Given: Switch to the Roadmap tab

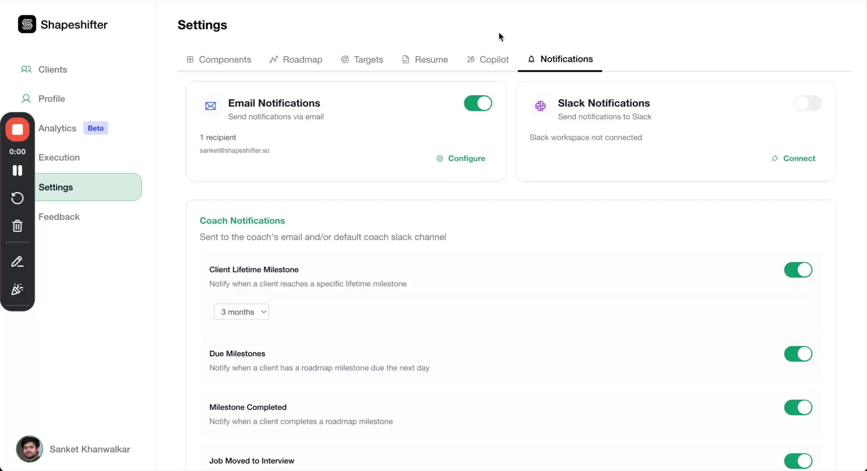Looking at the screenshot, I should [x=296, y=59].
